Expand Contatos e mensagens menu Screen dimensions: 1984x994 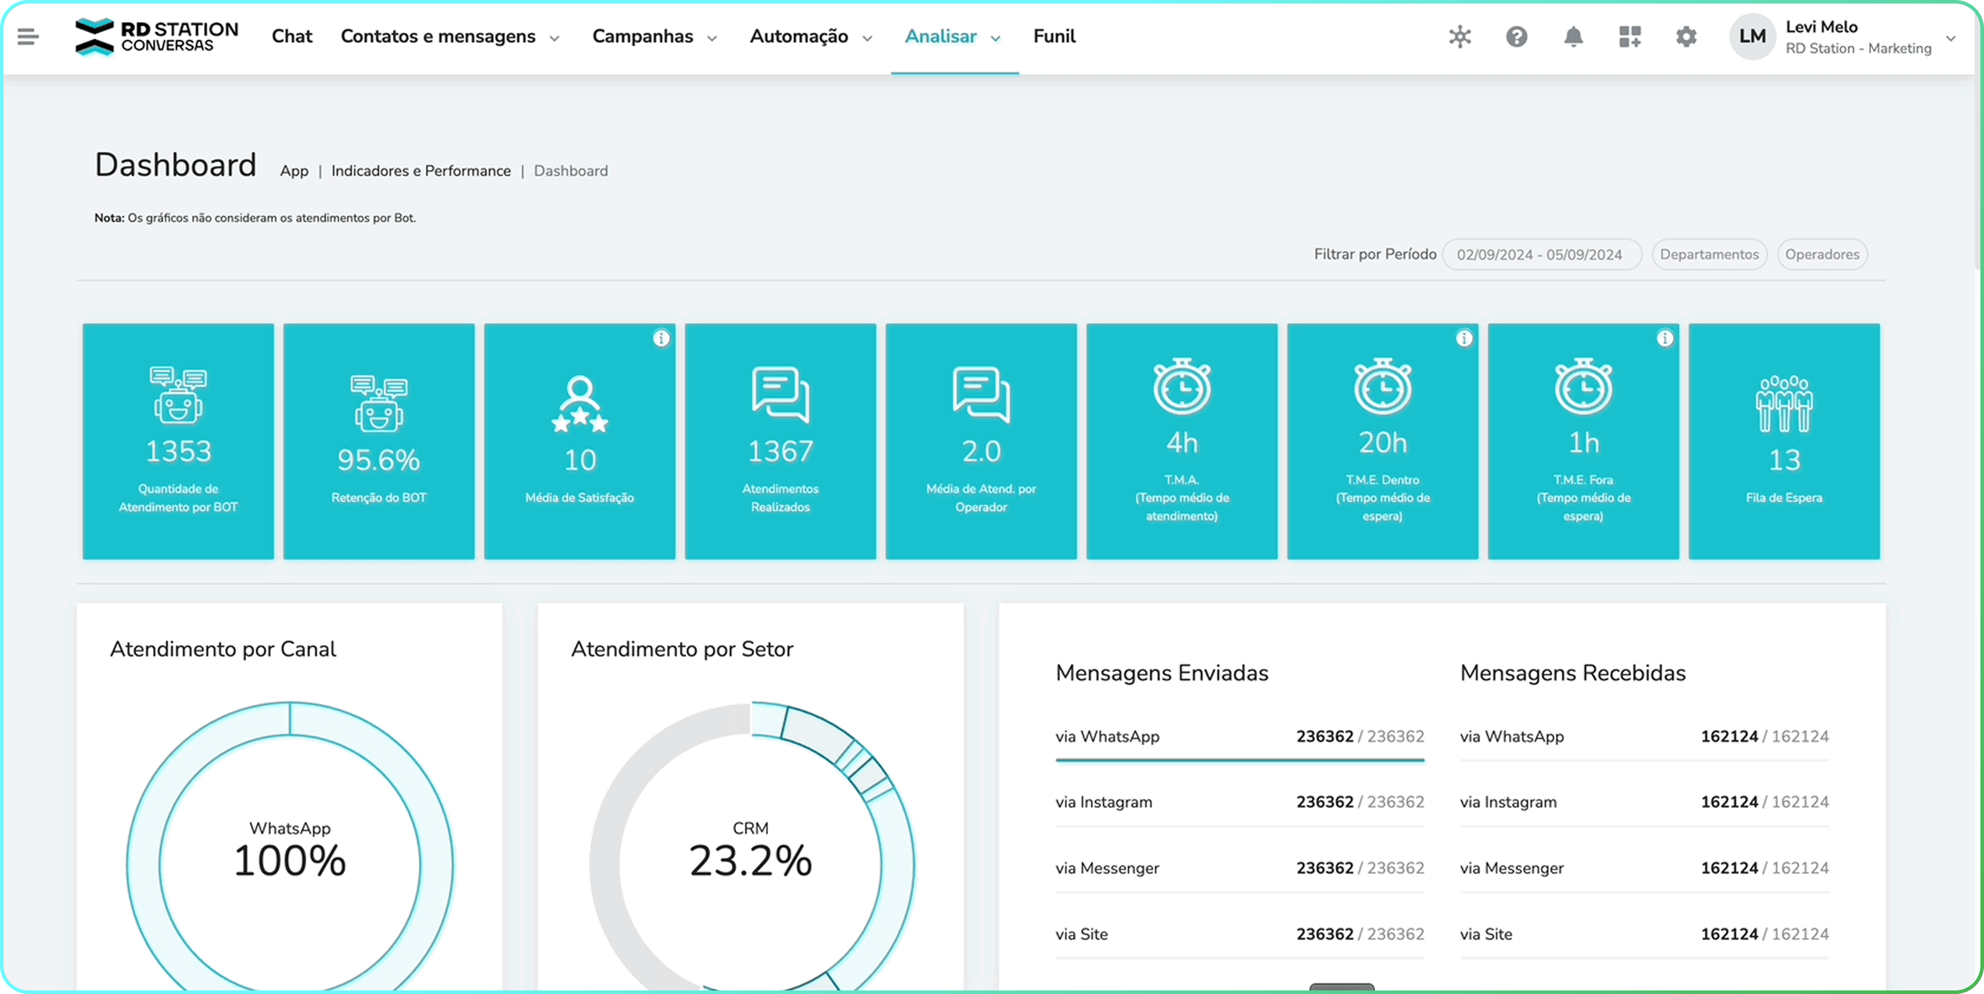450,36
